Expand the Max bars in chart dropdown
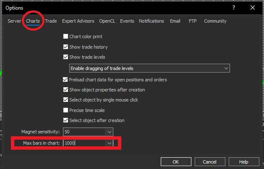The height and width of the screenshot is (169, 264). point(109,143)
